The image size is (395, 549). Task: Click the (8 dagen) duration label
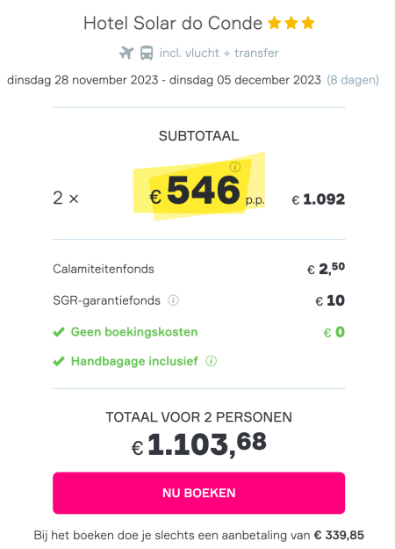pos(353,80)
